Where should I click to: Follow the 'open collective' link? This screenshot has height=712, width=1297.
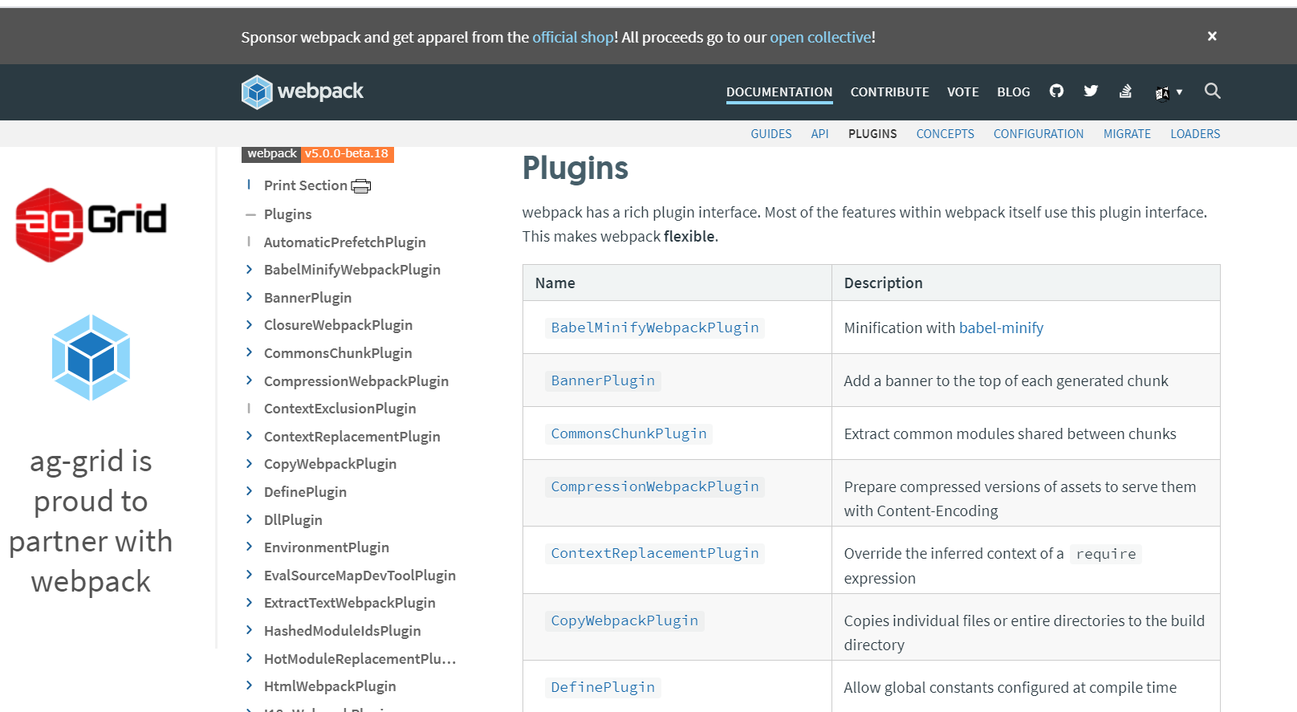(x=820, y=37)
